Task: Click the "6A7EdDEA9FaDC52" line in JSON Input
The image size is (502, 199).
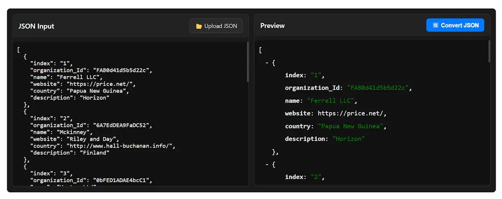Action: click(x=91, y=125)
